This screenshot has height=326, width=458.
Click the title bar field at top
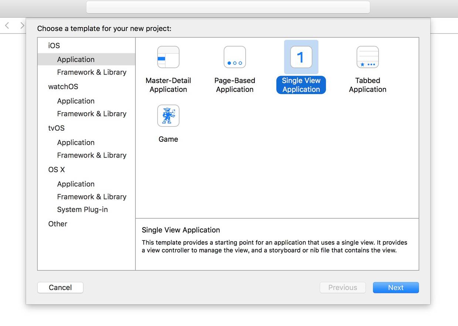click(x=228, y=7)
